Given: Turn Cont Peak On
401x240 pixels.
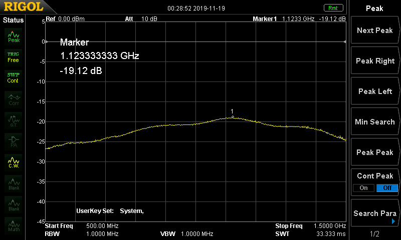Looking at the screenshot, I should tap(363, 188).
